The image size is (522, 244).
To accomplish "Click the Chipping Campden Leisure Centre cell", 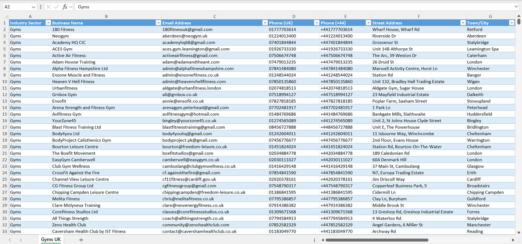I will tap(106, 192).
